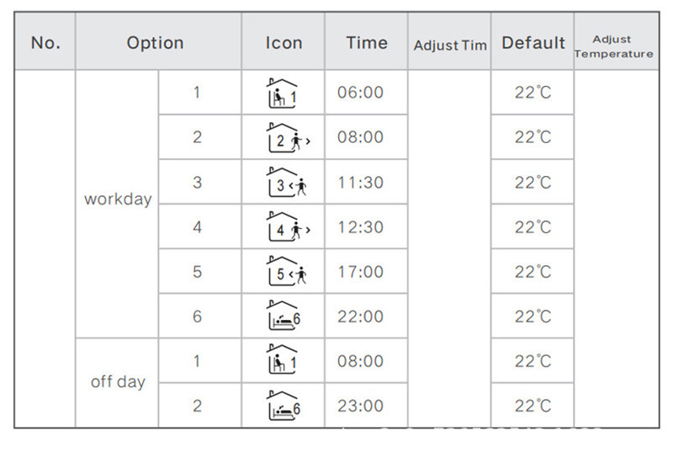Click the workday period 3 returning-home icon
Screen dimensions: 673x463
283,183
